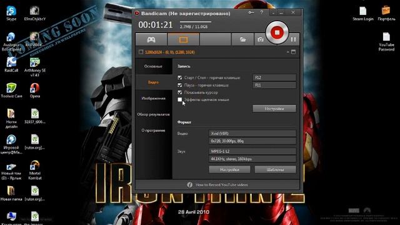Open the Основные settings tab
This screenshot has height=225, width=400.
coord(153,66)
